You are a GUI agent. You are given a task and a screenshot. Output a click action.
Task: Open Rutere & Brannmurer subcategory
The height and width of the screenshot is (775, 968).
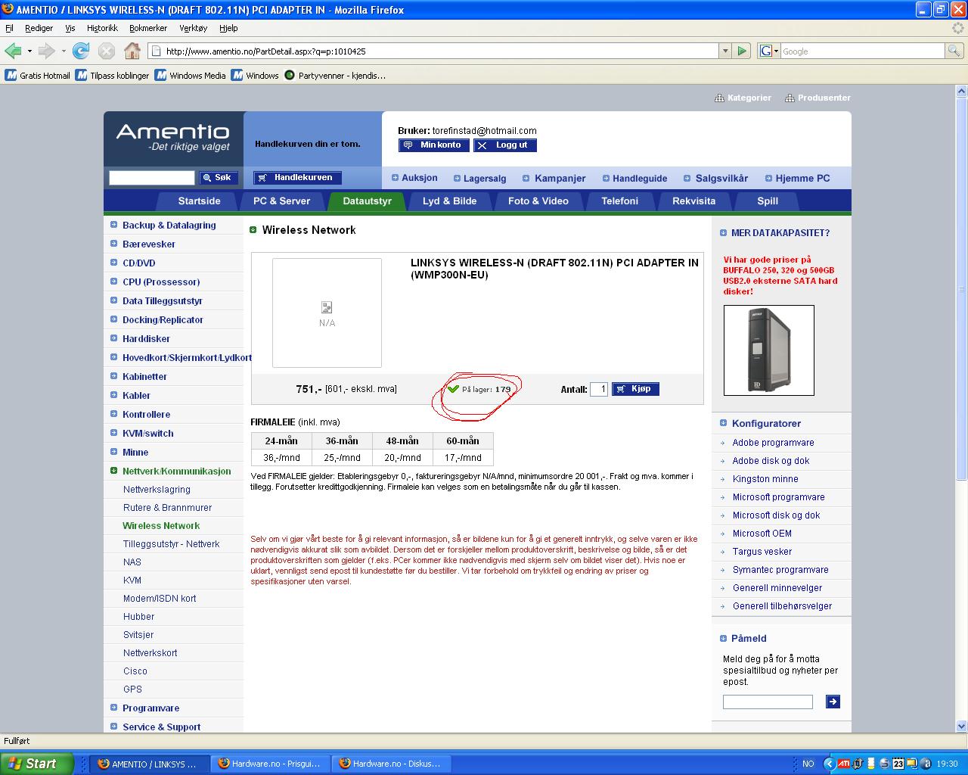coord(167,507)
